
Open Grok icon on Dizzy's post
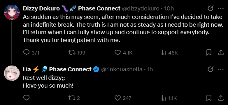(211, 9)
